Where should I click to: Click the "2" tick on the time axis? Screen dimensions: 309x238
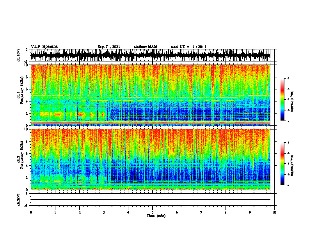[x=80, y=212]
